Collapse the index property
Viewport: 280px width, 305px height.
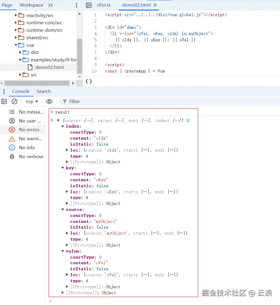point(63,126)
